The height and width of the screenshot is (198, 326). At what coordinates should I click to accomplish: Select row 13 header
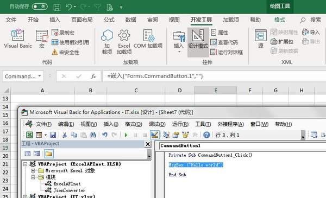point(5,98)
